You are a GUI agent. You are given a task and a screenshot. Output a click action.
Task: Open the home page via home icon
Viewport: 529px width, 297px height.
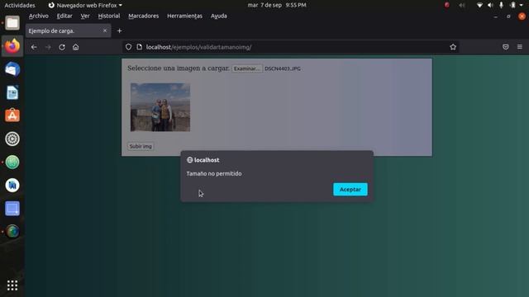click(75, 47)
